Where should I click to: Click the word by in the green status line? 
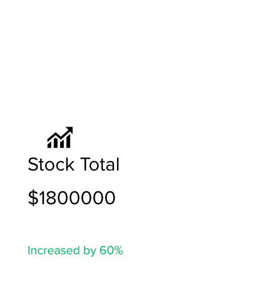[x=90, y=251]
